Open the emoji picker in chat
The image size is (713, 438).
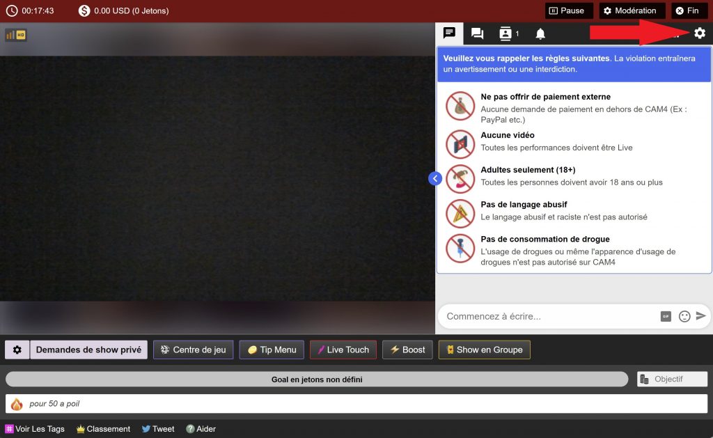[684, 316]
